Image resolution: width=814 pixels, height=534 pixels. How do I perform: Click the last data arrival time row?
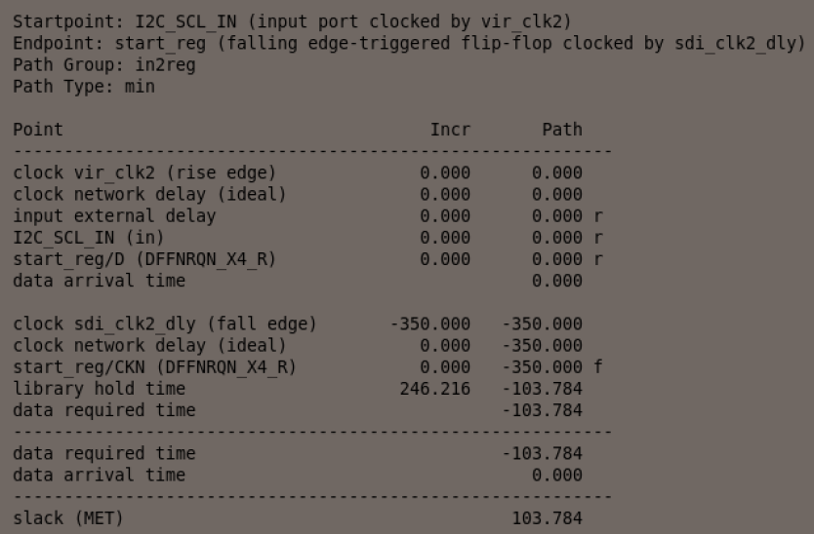pyautogui.click(x=99, y=475)
